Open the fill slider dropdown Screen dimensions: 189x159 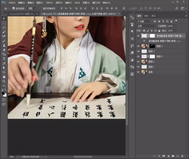tap(176, 31)
